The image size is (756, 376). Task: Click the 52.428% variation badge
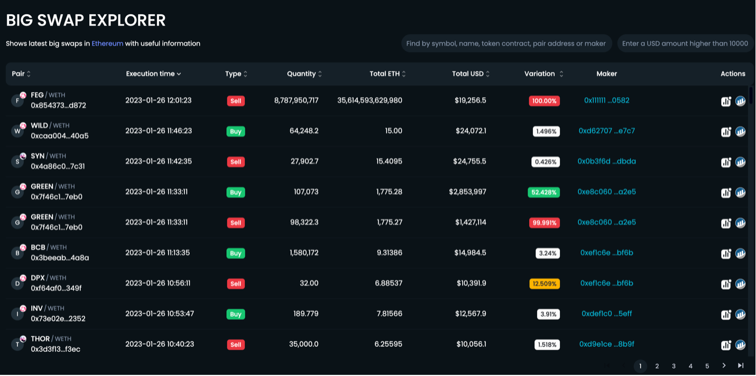pyautogui.click(x=544, y=192)
